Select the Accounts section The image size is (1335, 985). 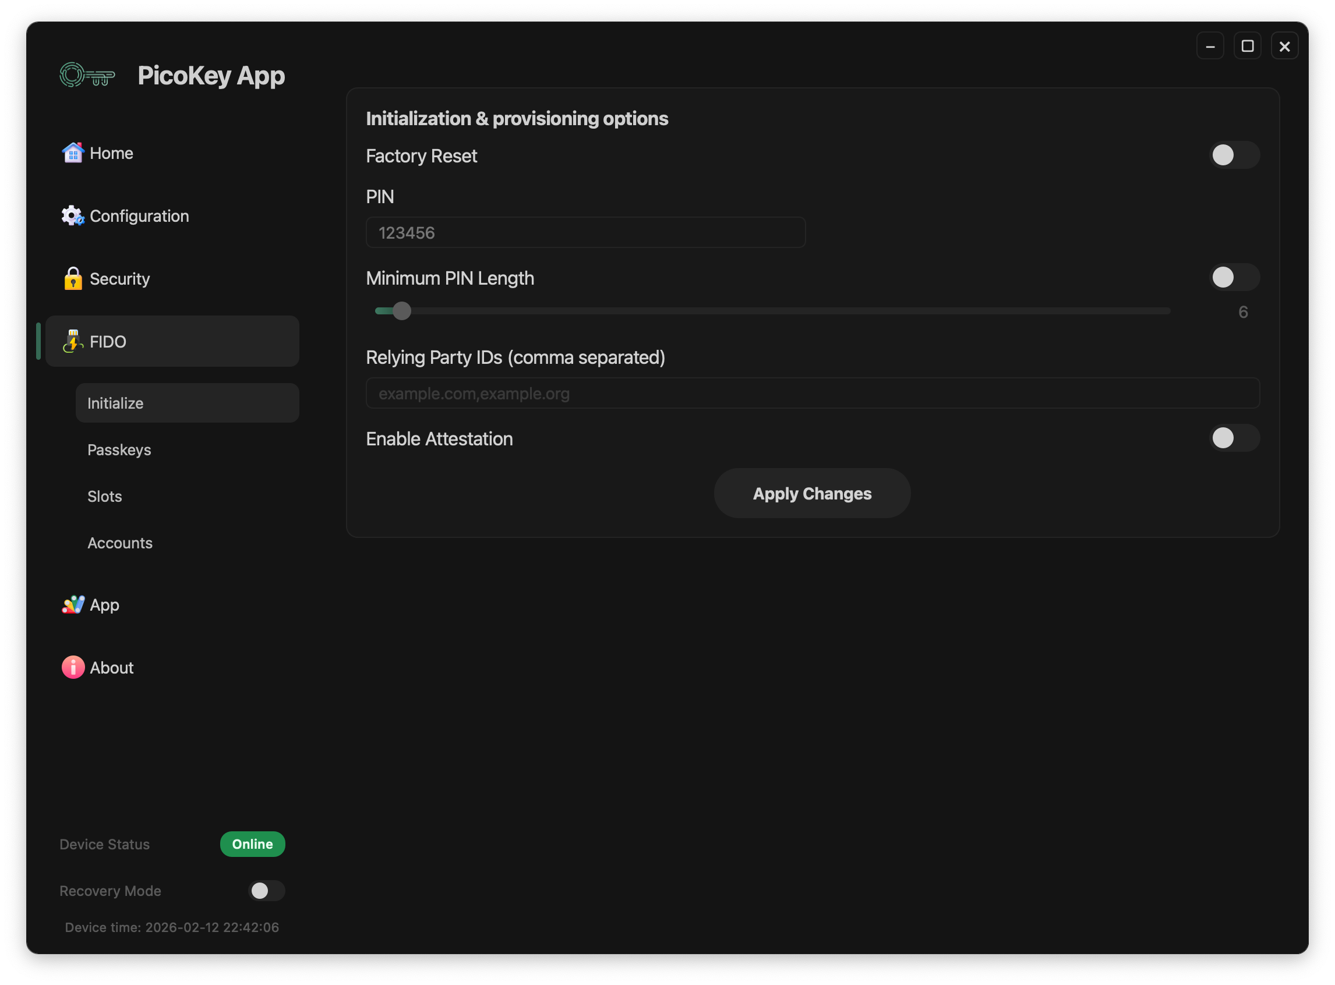[x=120, y=543]
